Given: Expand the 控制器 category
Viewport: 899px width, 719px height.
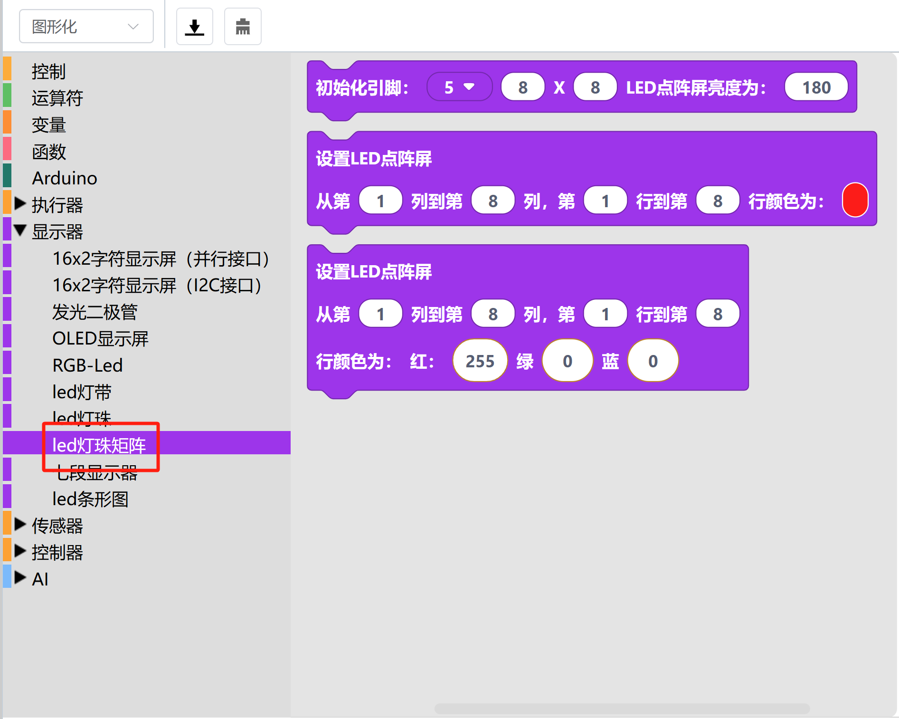Looking at the screenshot, I should coord(20,551).
